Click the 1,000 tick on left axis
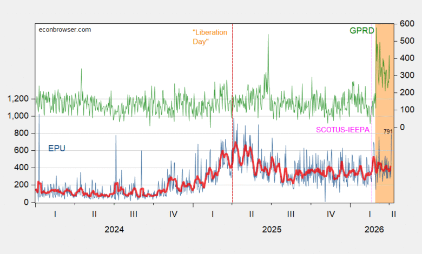The width and height of the screenshot is (422, 254). click(21, 116)
